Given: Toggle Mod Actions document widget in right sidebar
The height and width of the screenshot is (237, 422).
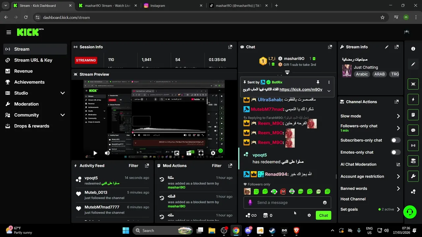Looking at the screenshot, I should [413, 115].
